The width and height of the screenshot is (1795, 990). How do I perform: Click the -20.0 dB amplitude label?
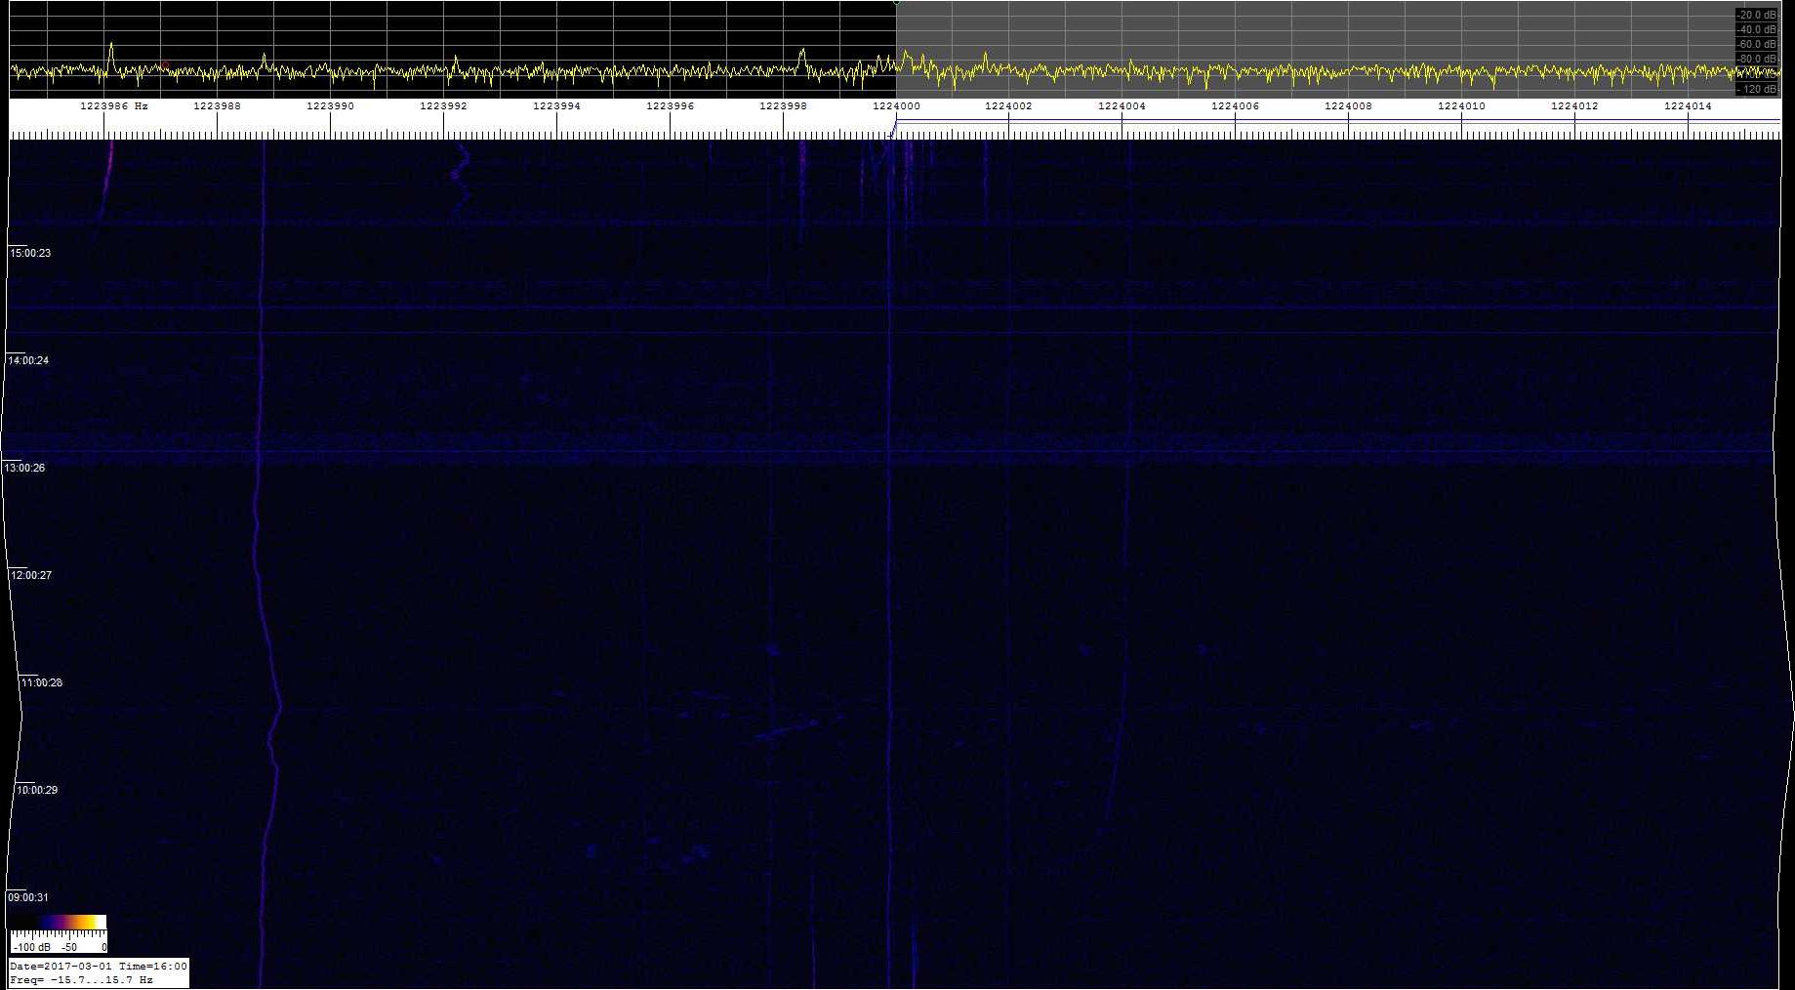click(x=1757, y=15)
